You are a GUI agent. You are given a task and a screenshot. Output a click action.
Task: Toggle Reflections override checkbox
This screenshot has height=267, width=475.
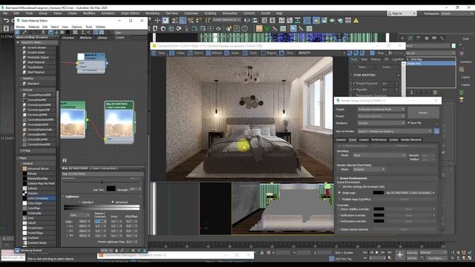click(x=339, y=215)
